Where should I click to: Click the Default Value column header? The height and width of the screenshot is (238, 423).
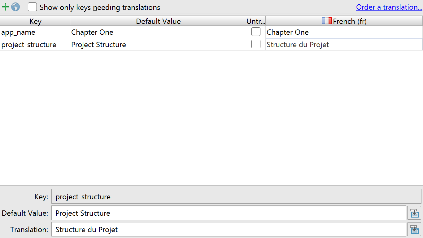coord(158,21)
